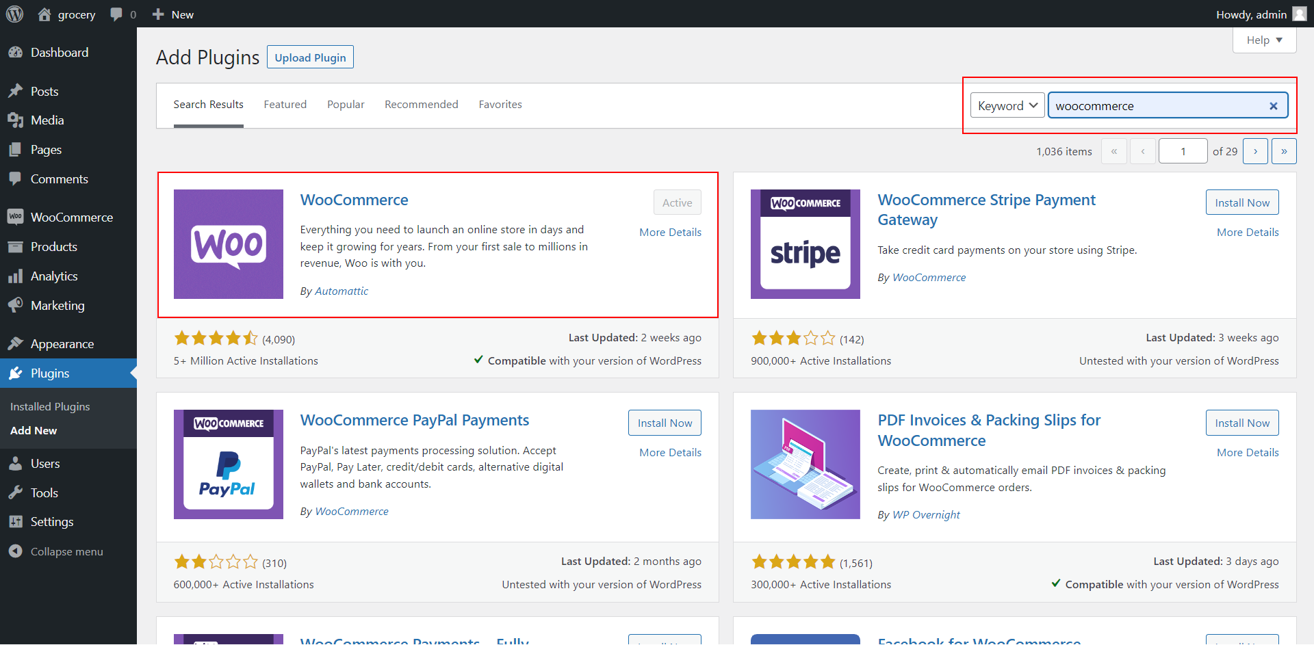The height and width of the screenshot is (645, 1314).
Task: Collapse the admin menu
Action: click(16, 551)
